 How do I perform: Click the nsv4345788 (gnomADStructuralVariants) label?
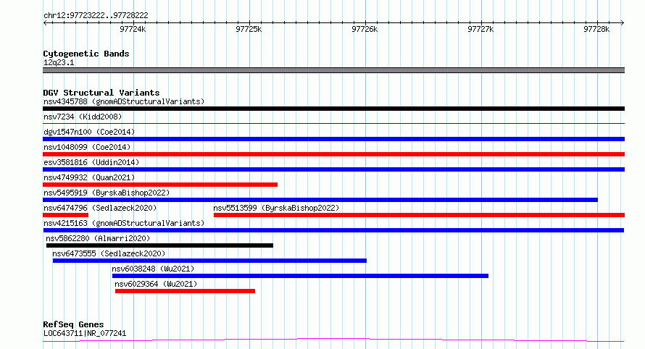tap(124, 101)
